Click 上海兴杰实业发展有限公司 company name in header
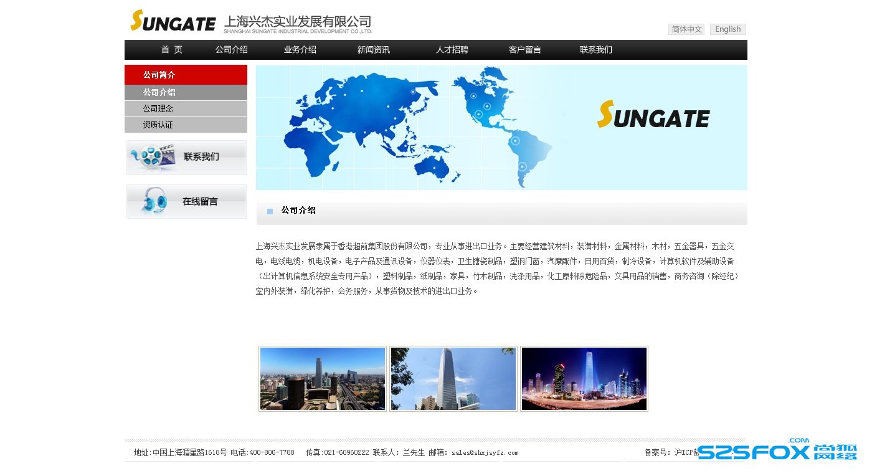 298,22
